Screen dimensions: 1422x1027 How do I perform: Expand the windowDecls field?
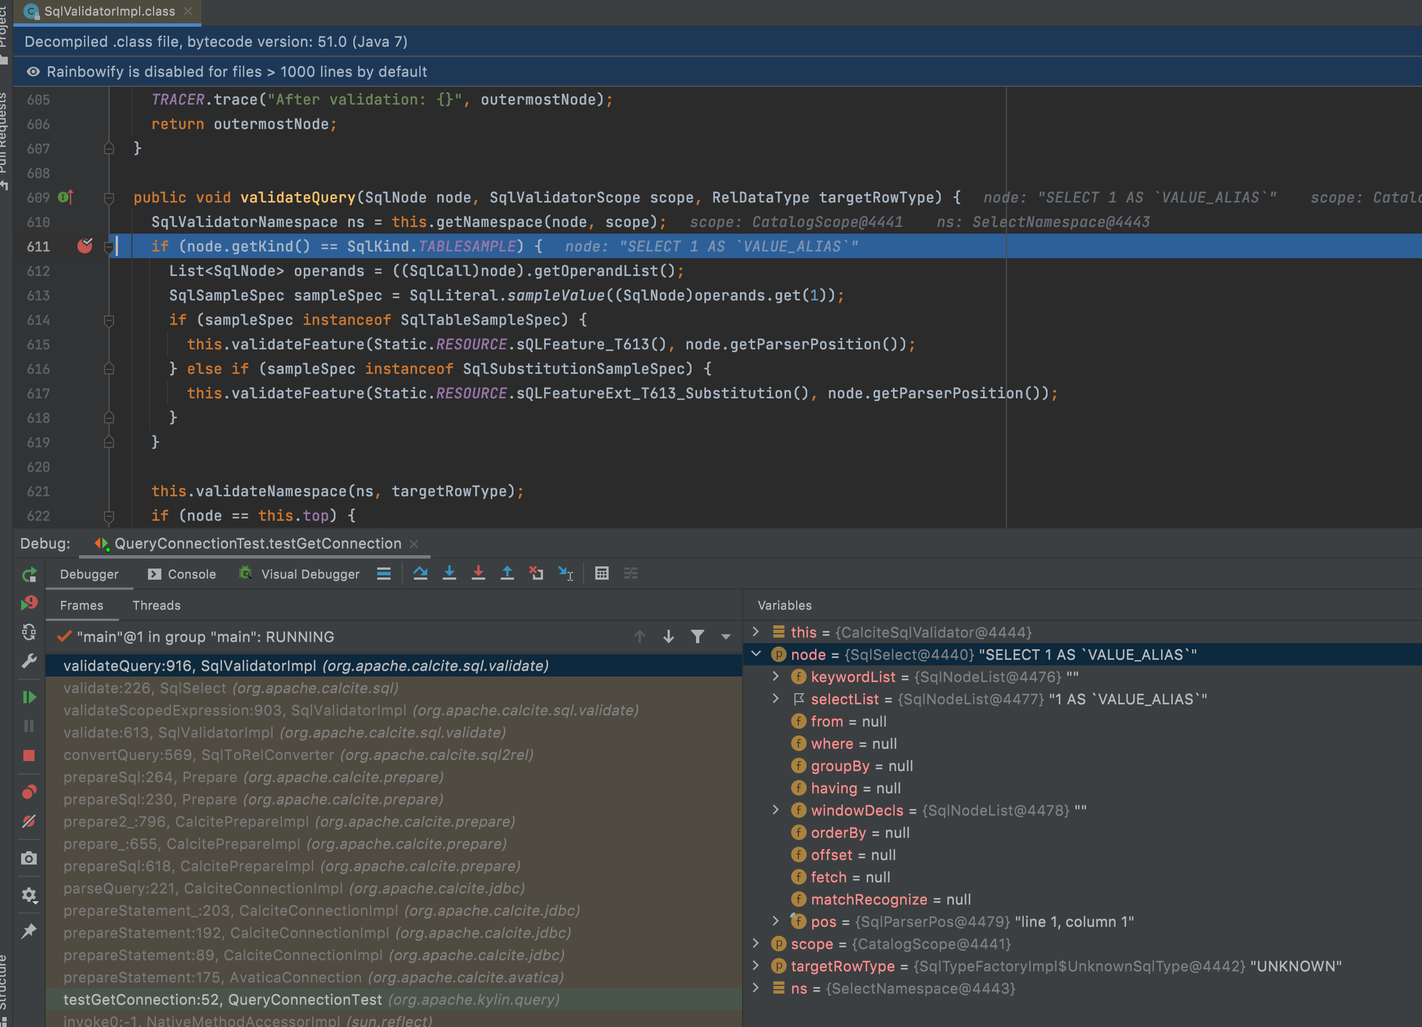tap(776, 810)
